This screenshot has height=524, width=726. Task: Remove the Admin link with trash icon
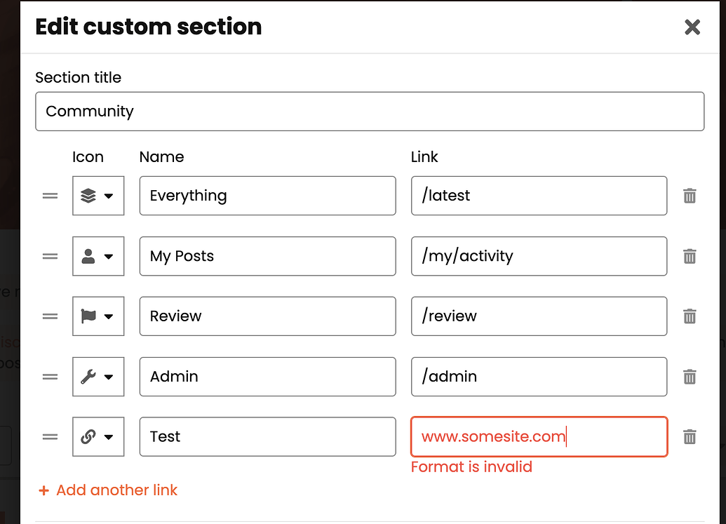[x=690, y=377]
